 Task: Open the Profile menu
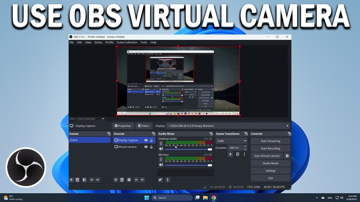[109, 42]
